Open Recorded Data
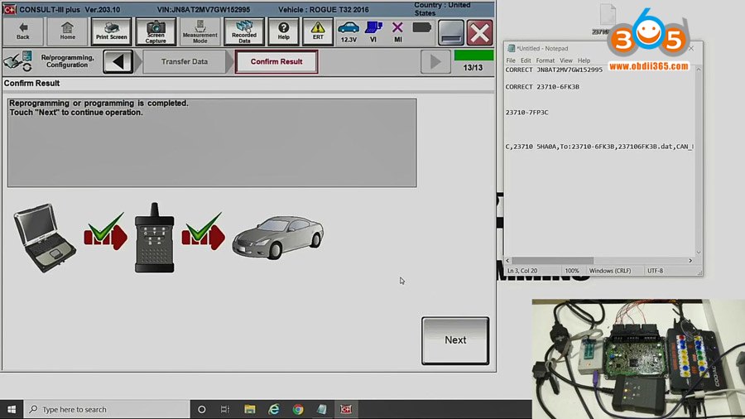The image size is (745, 419). coord(244,31)
